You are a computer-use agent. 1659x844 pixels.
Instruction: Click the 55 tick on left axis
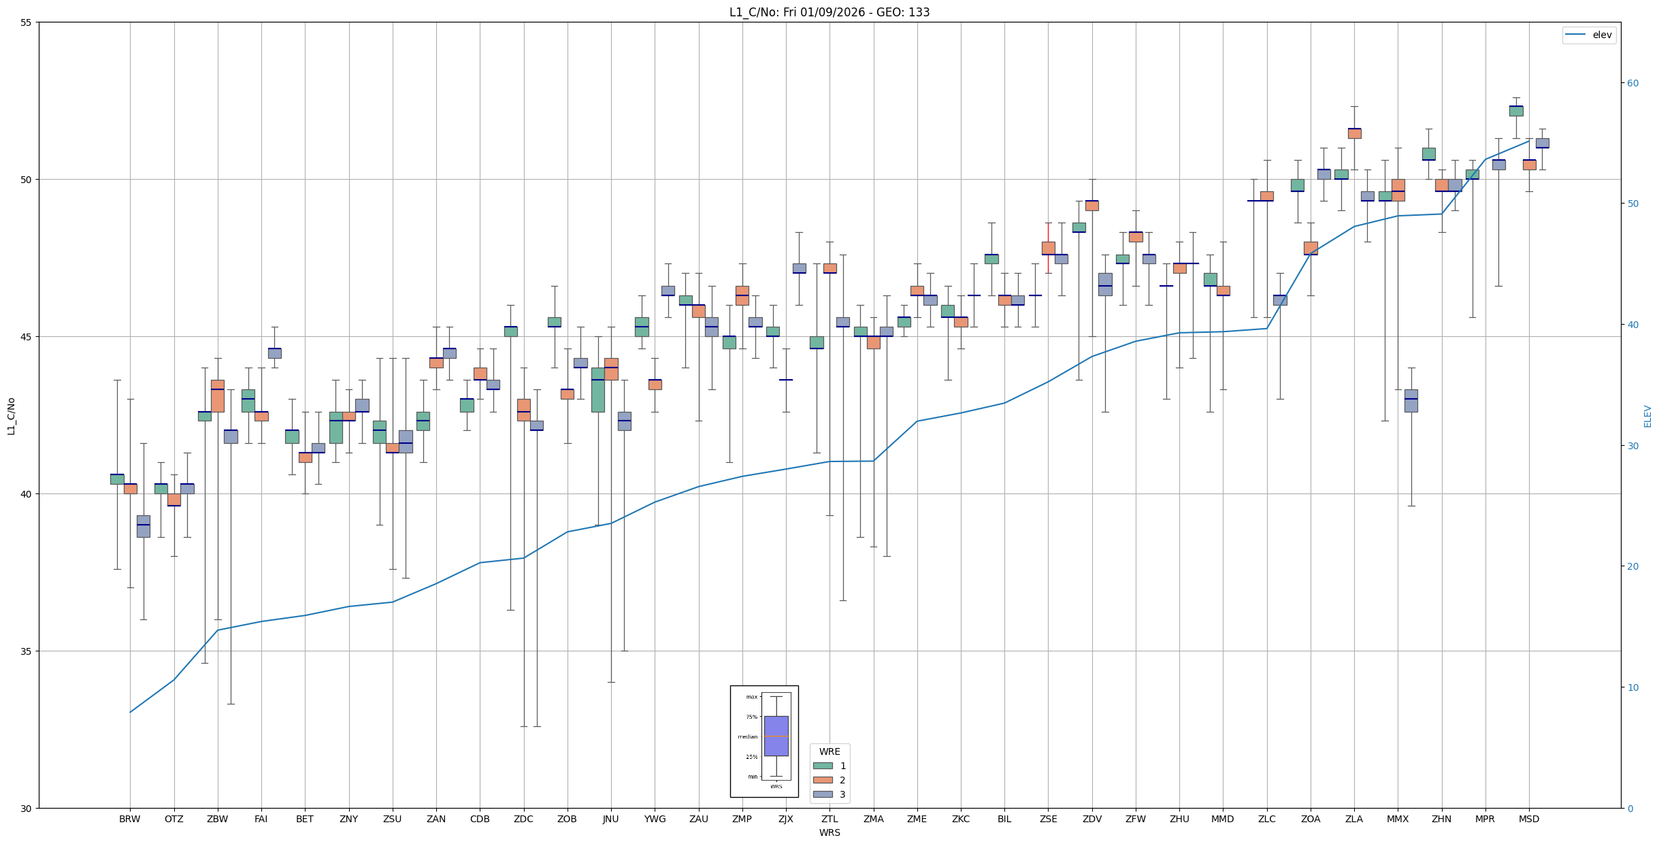pos(27,22)
